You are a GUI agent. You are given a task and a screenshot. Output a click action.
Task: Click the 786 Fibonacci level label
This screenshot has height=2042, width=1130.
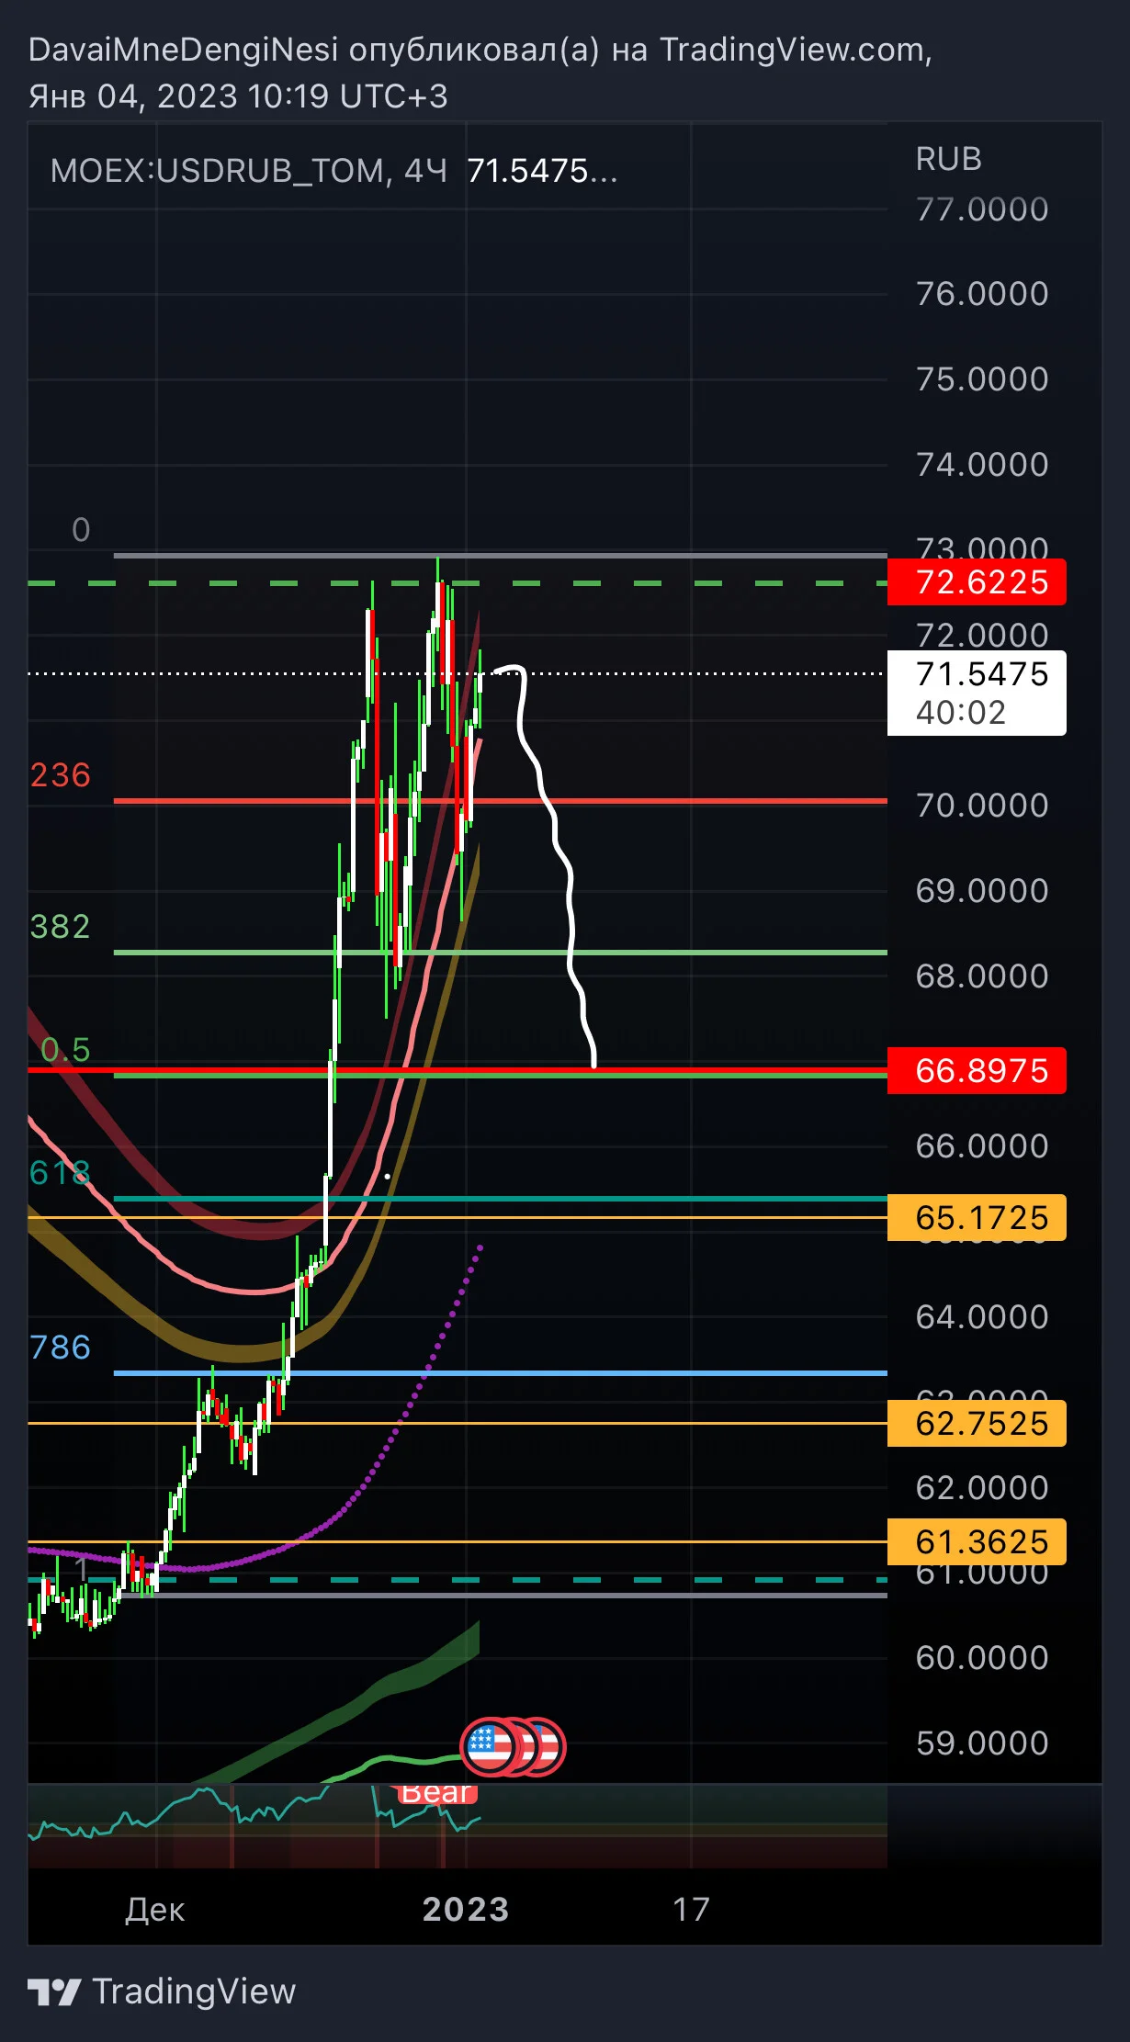pyautogui.click(x=61, y=1348)
